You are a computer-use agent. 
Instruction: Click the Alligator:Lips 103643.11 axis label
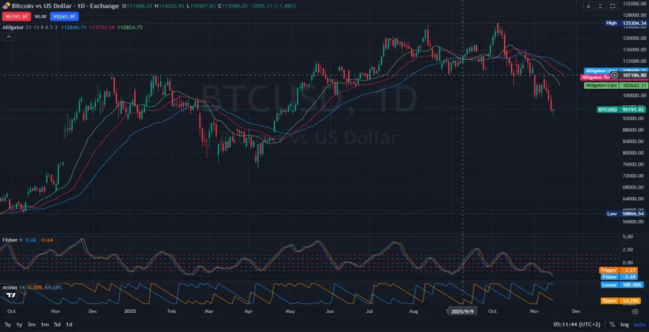tap(615, 86)
